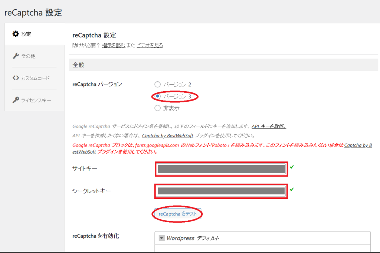Open the カスタムコード tab
Screen dimensions: 380x253
pos(35,78)
